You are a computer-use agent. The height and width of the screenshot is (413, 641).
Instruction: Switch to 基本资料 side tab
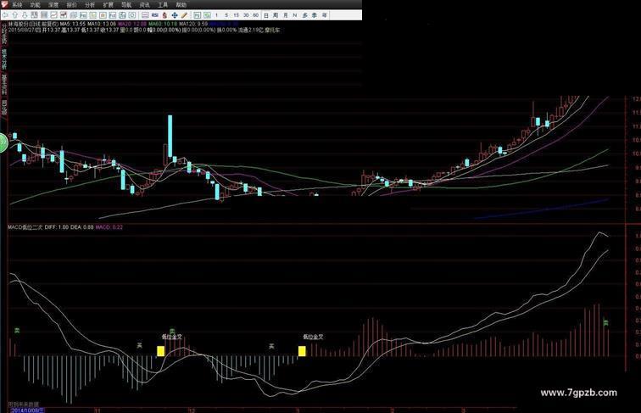pos(4,84)
